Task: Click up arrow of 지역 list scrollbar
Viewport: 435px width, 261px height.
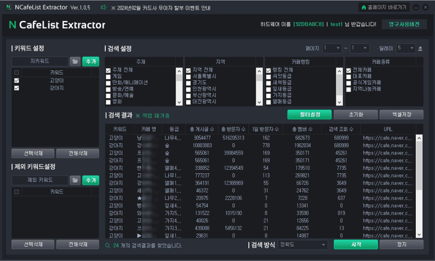Action: coord(259,71)
